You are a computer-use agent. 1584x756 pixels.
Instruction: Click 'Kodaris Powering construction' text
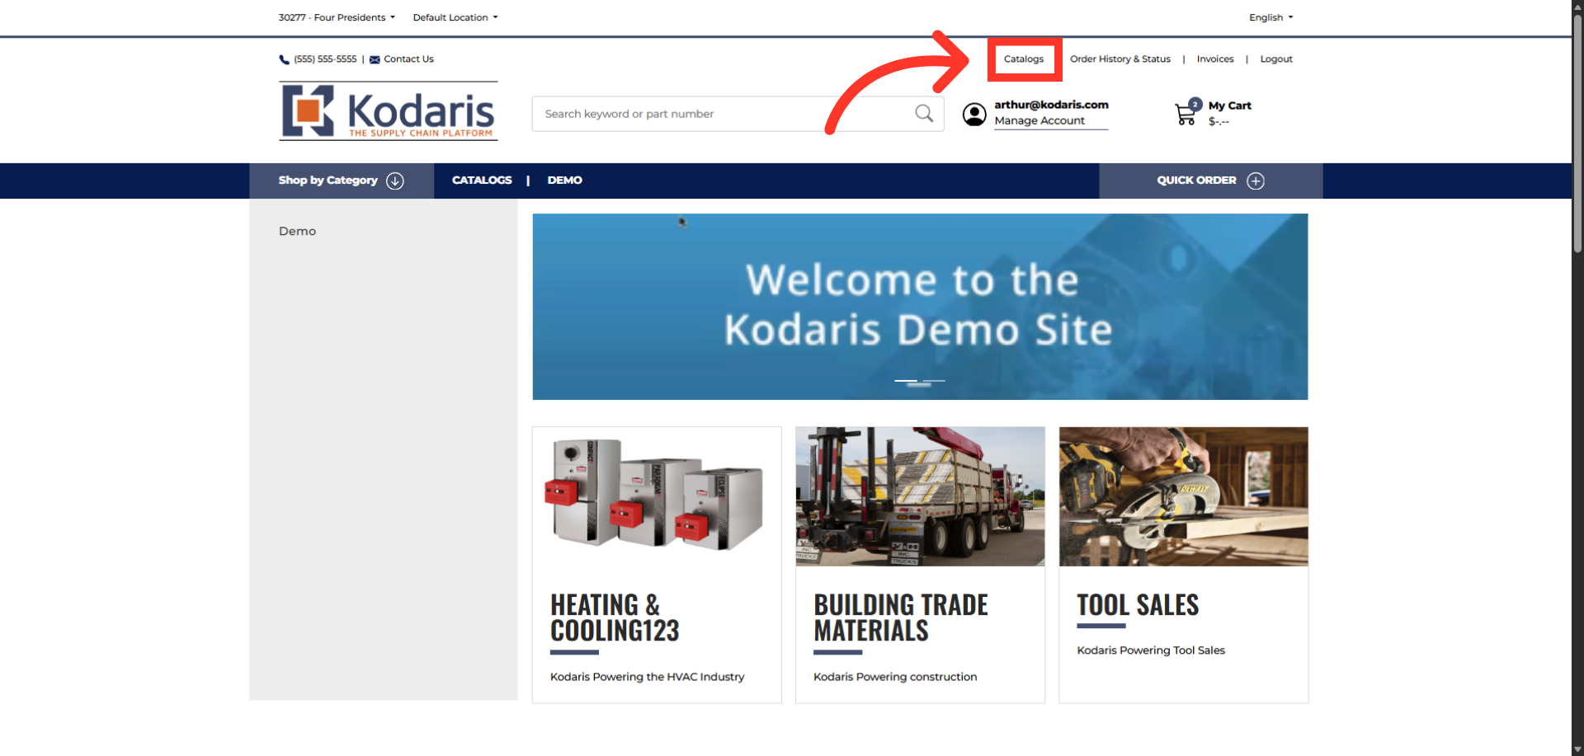[x=895, y=677]
